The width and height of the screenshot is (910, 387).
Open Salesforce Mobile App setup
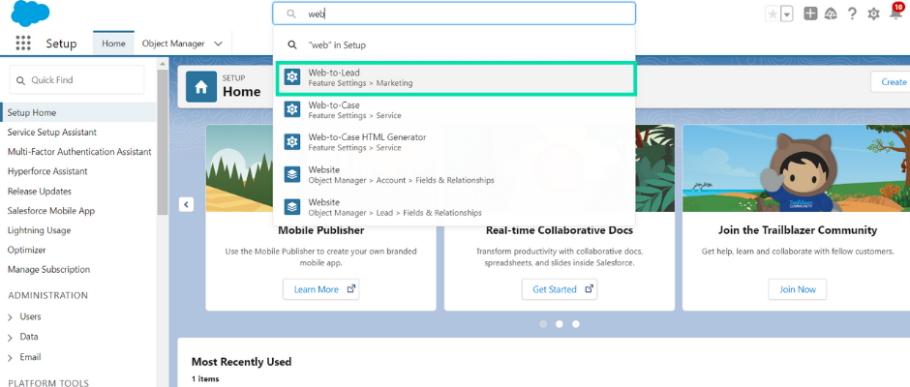[x=51, y=211]
